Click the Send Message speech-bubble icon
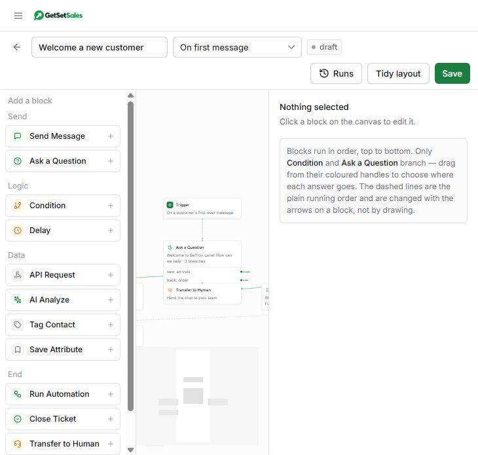 18,136
